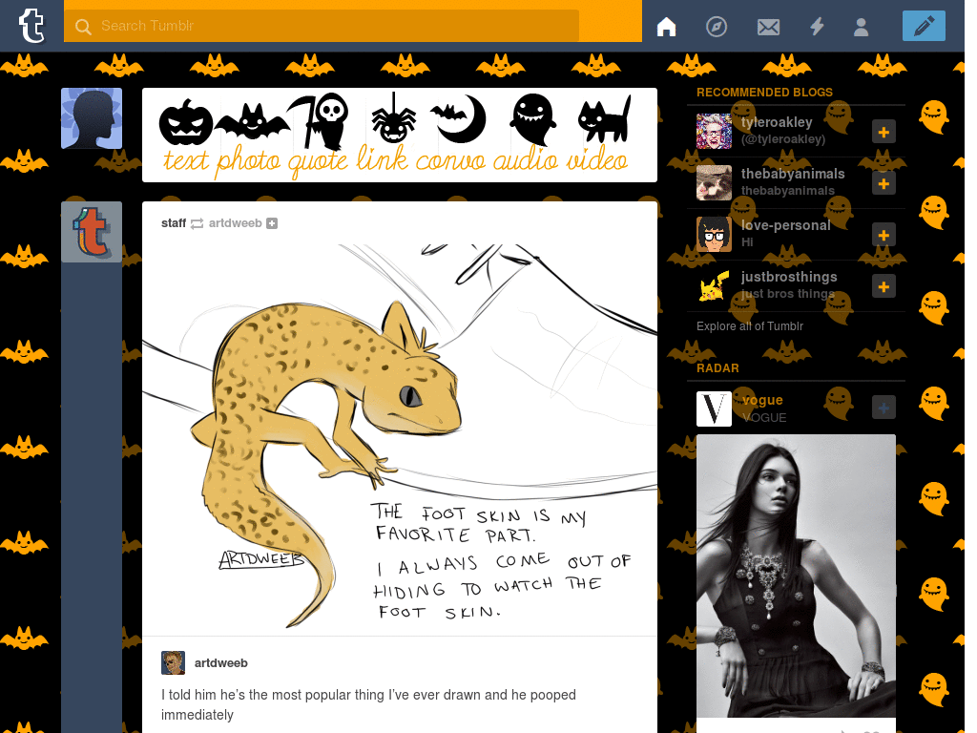977x733 pixels.
Task: Click the reblog arrows icon beside staff
Action: click(197, 223)
